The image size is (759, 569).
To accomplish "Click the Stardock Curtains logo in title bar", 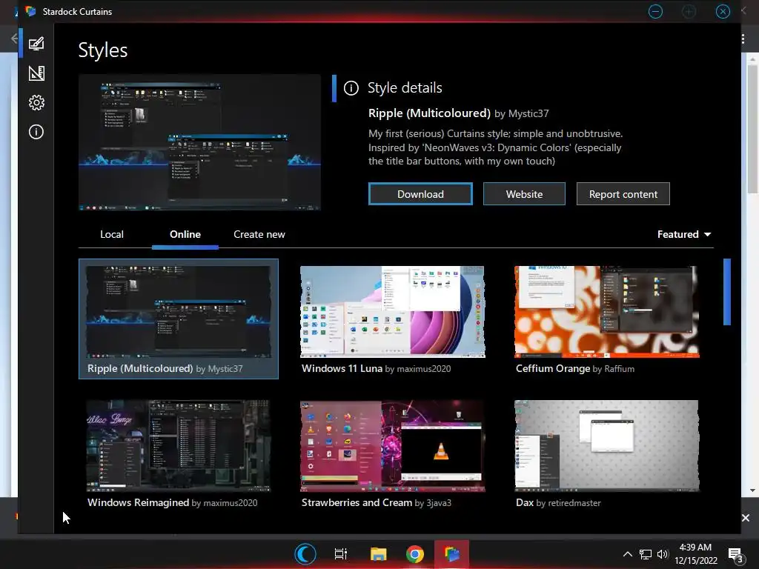I will (30, 11).
